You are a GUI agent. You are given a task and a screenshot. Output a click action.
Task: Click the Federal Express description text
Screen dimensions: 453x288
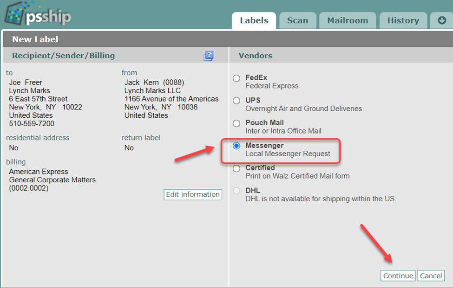pos(272,86)
